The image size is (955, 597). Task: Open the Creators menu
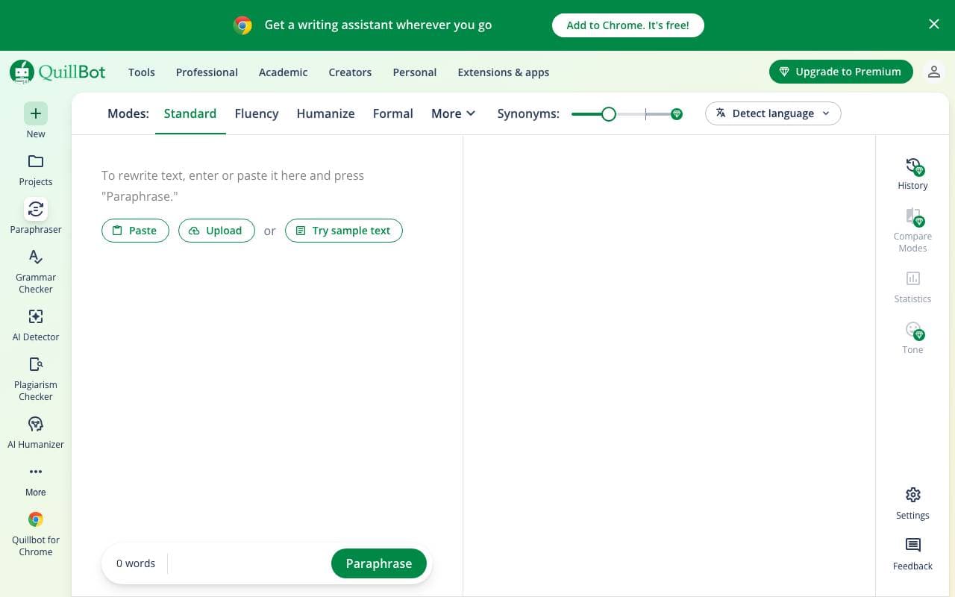[350, 72]
